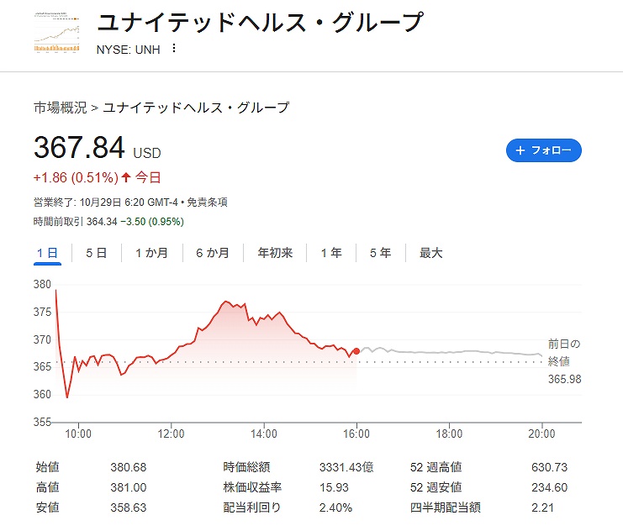Viewport: 623px width, 531px height.
Task: Select the 1 日 time range tab
Action: pos(47,253)
